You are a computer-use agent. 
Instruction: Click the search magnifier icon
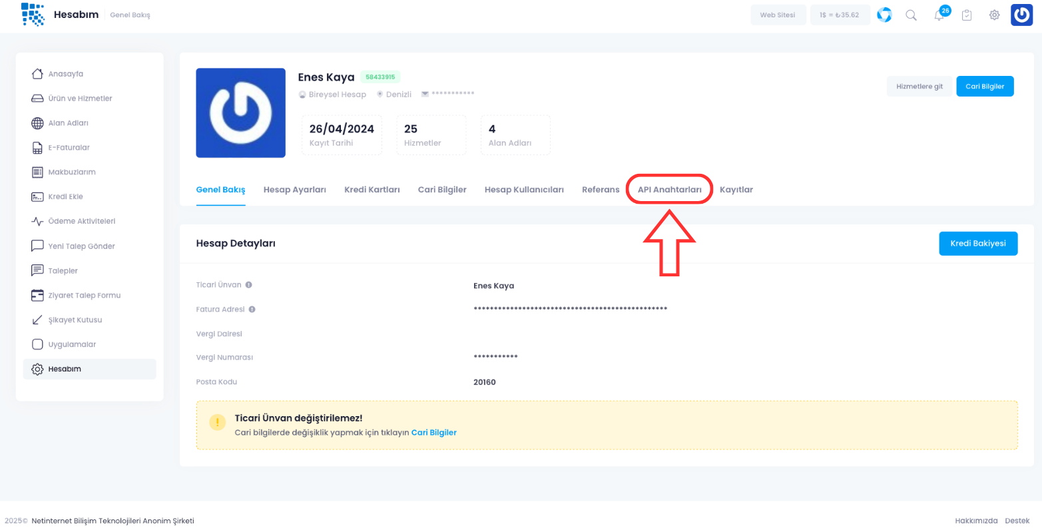click(x=911, y=15)
